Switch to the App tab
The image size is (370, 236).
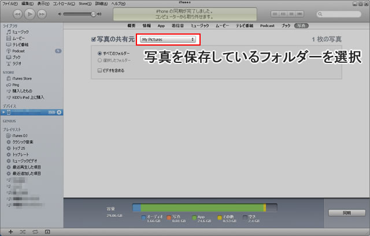[x=161, y=25]
